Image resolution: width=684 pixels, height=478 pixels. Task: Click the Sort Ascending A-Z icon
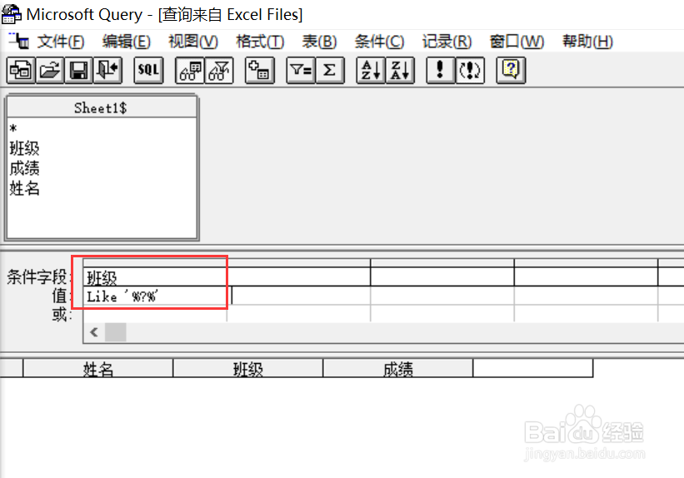pyautogui.click(x=371, y=70)
